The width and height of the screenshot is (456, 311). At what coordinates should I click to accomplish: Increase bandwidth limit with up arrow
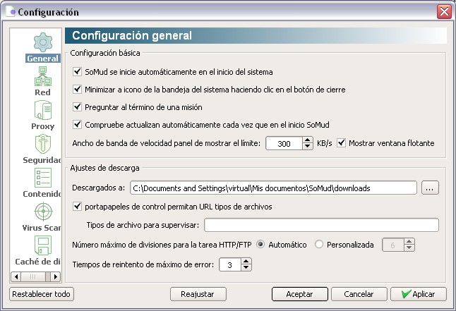[307, 140]
